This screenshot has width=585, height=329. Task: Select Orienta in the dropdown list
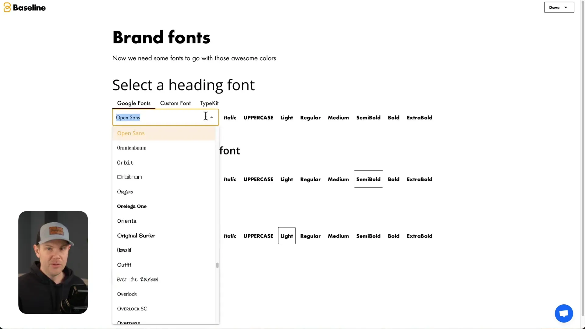click(164, 221)
